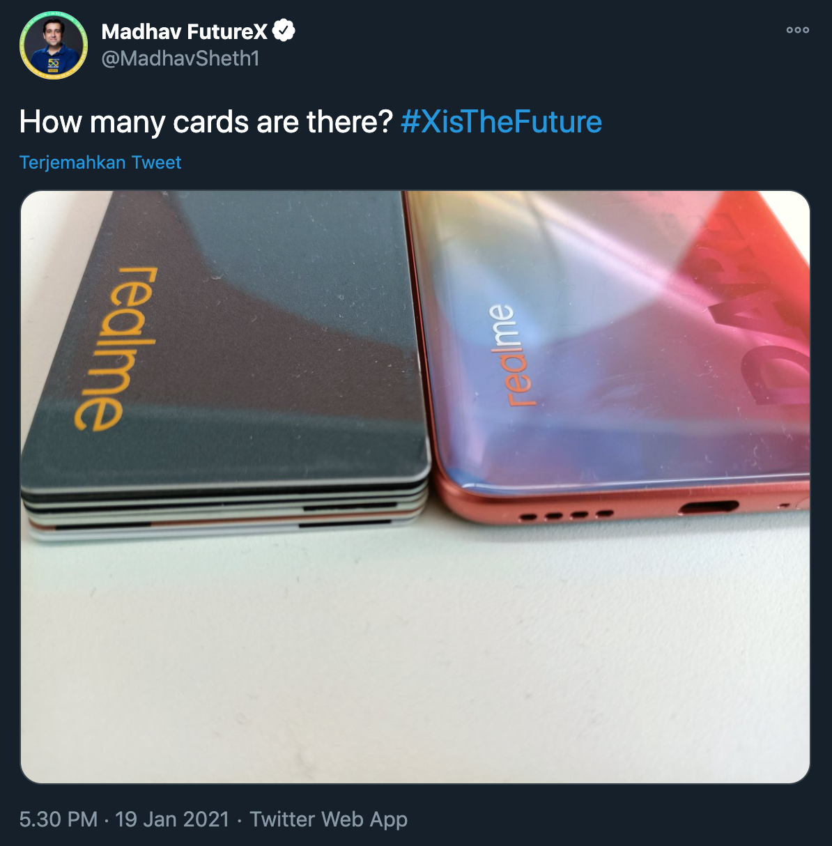Click the 19 Jan 2021 date
Screen dimensions: 832x846
tap(172, 819)
